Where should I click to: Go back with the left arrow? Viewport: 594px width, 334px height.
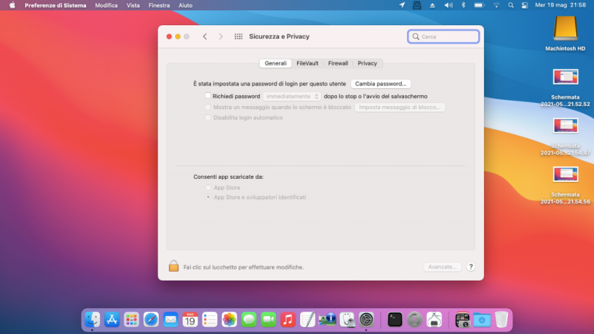pyautogui.click(x=205, y=36)
